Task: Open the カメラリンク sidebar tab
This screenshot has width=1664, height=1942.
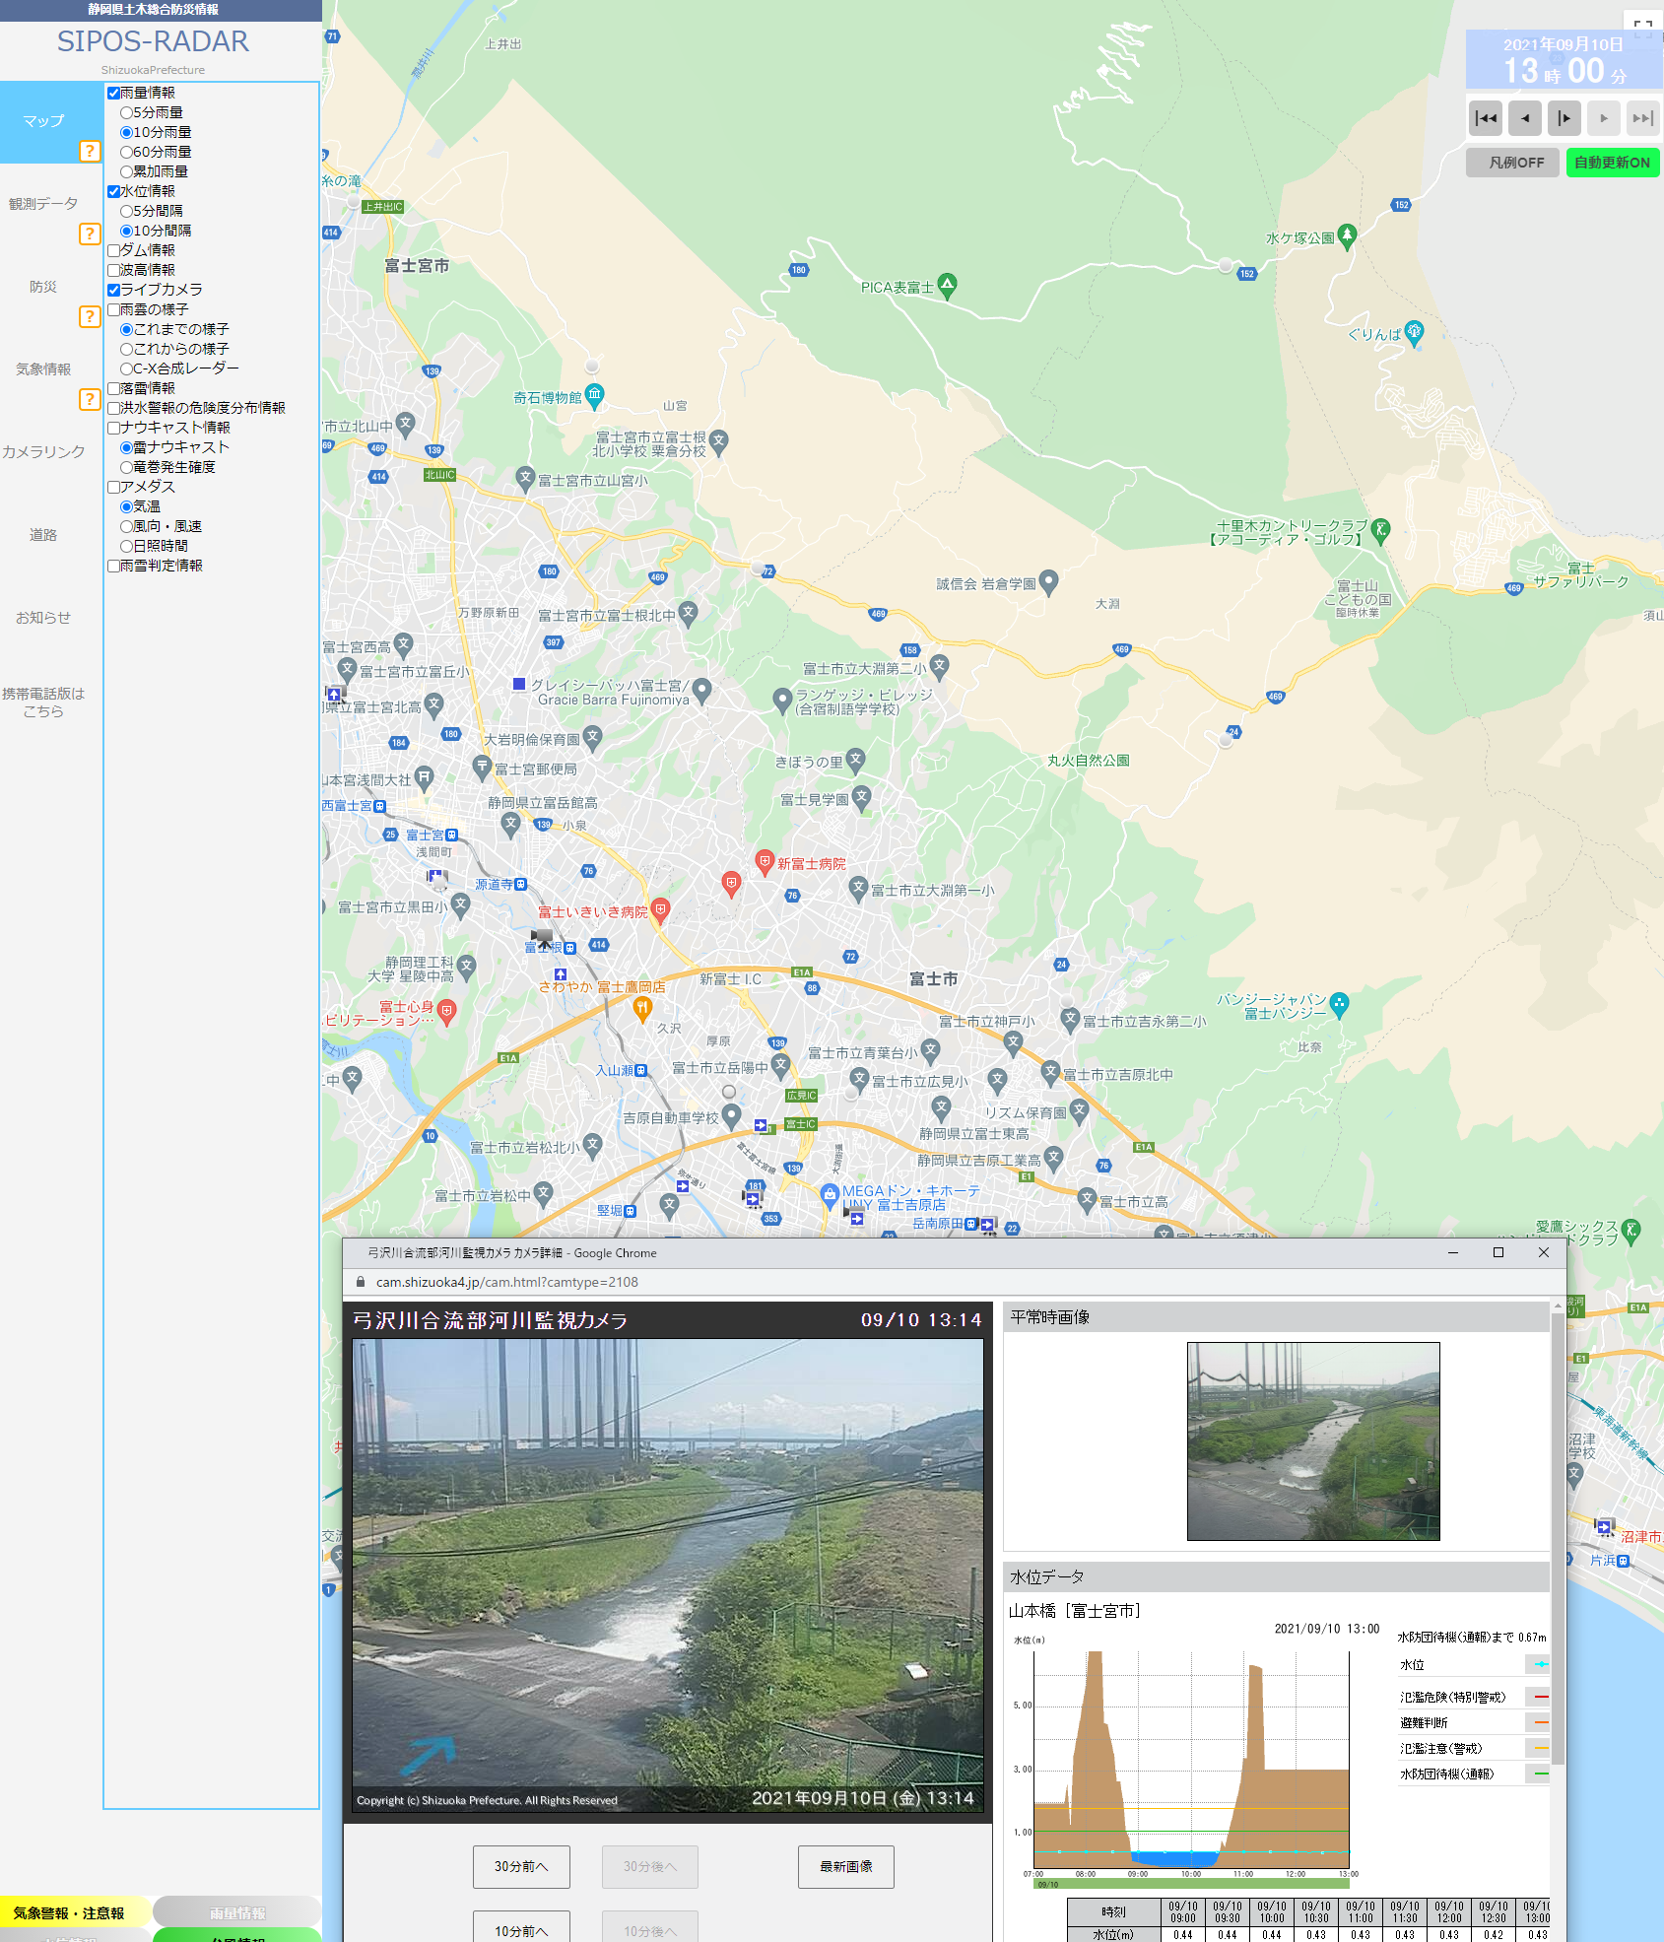Action: coord(43,452)
